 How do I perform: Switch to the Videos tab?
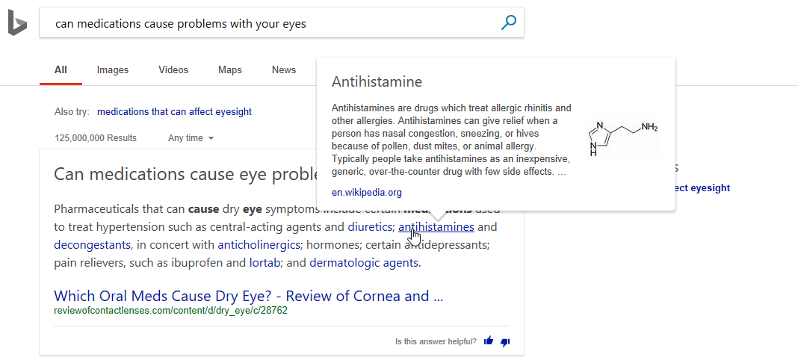tap(173, 70)
